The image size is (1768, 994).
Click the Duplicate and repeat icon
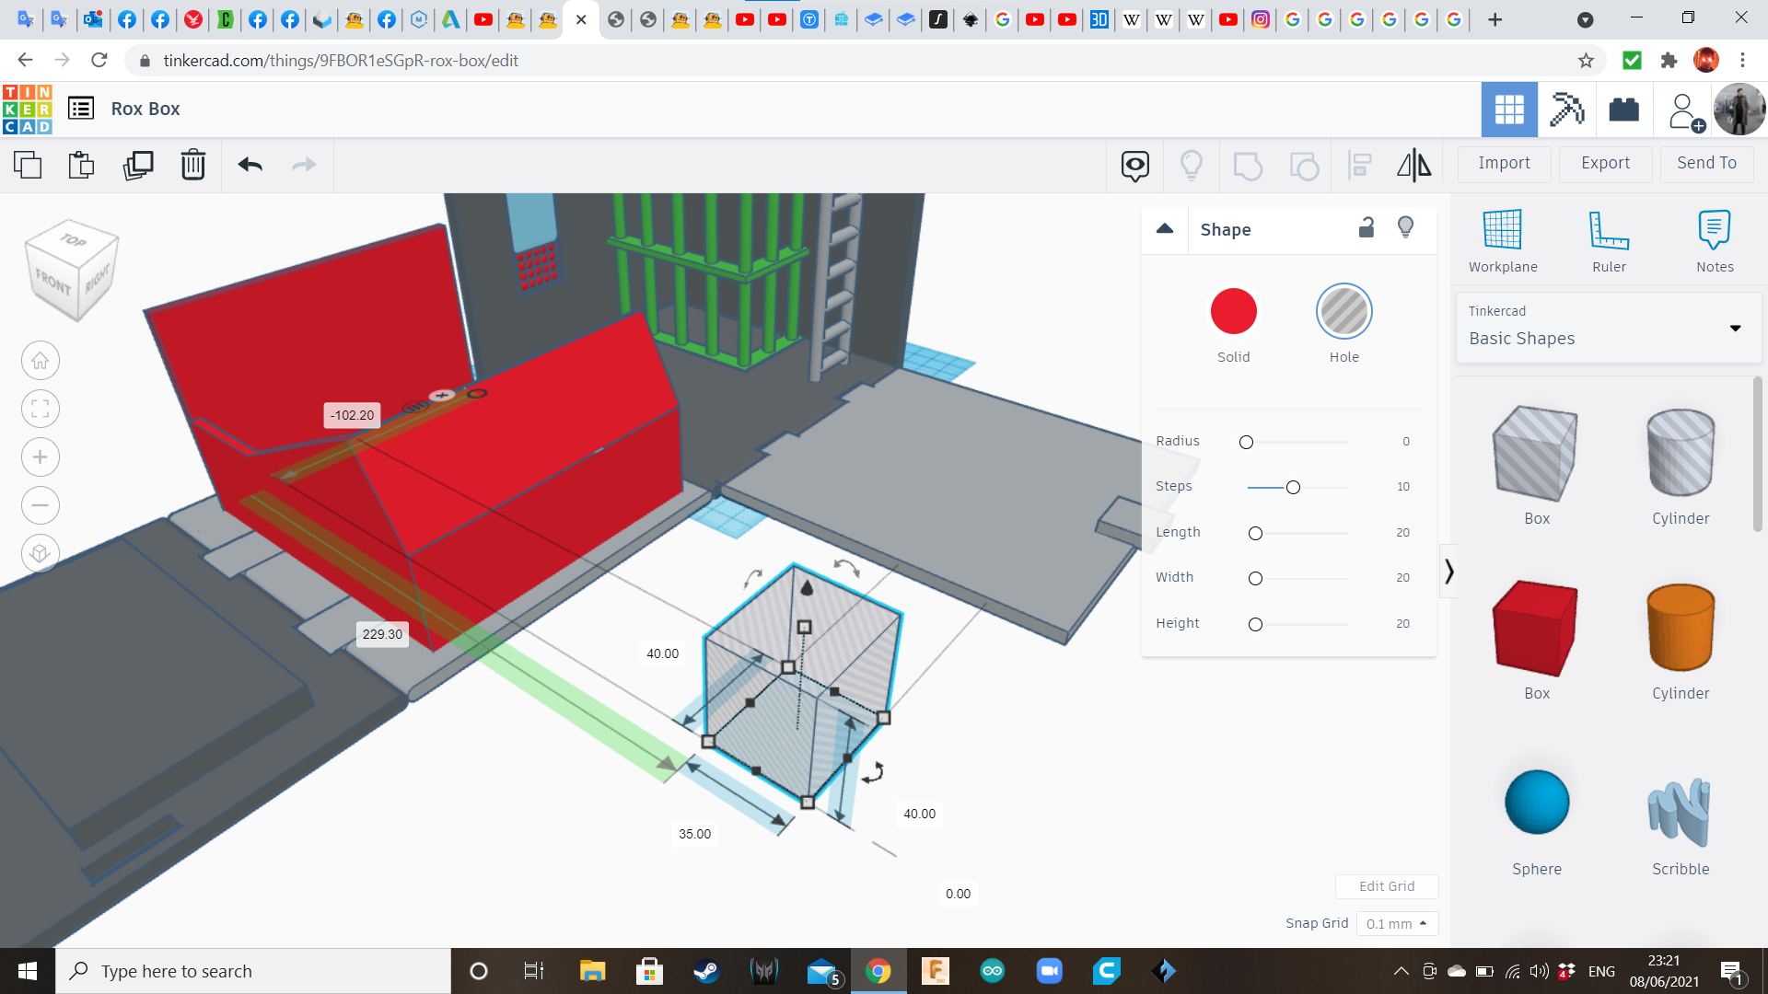click(x=138, y=165)
